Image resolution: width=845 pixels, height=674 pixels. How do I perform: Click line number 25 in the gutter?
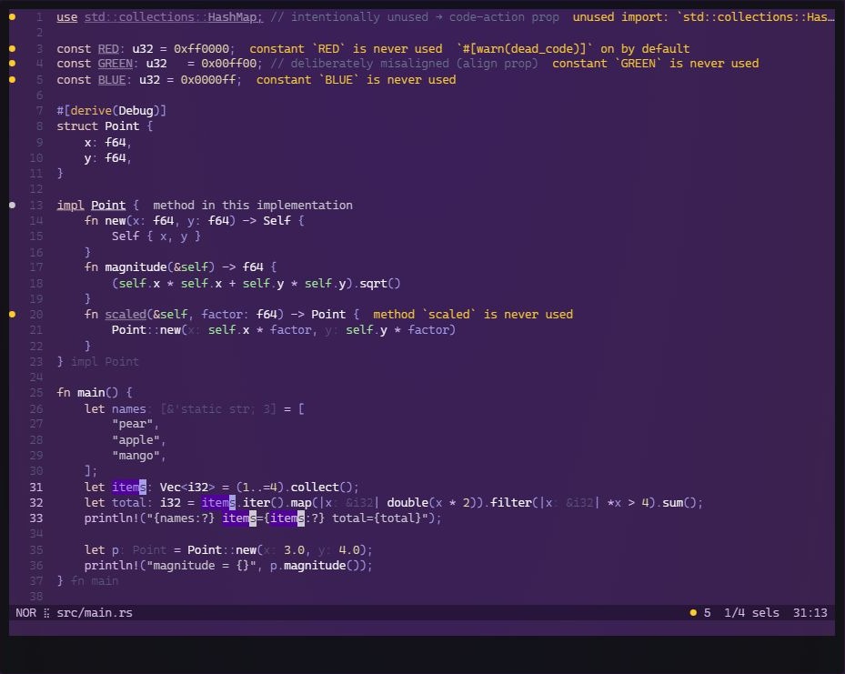point(36,393)
